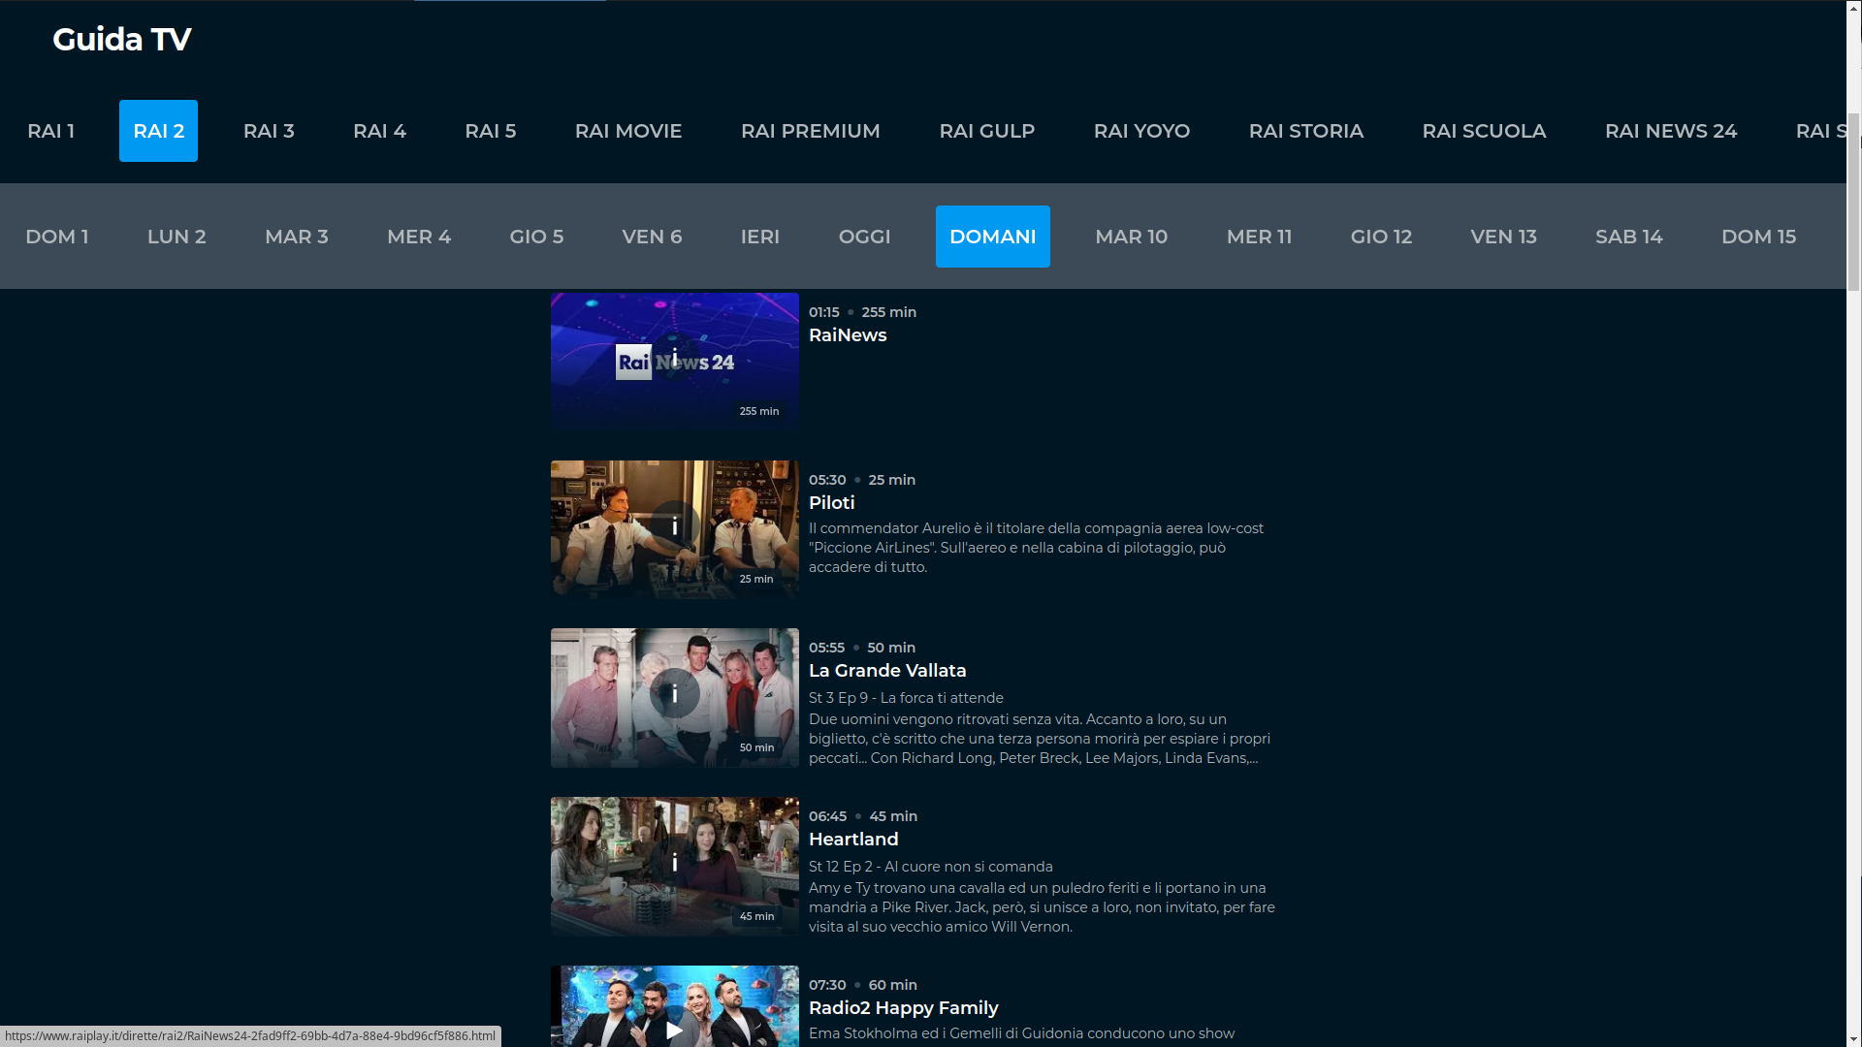The height and width of the screenshot is (1047, 1862).
Task: Click the Guida TV heading
Action: (122, 39)
